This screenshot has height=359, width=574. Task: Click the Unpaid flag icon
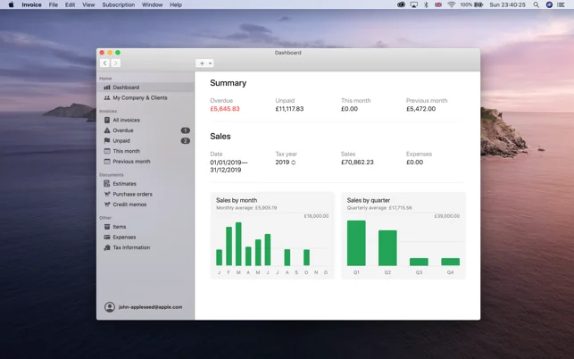pyautogui.click(x=107, y=141)
